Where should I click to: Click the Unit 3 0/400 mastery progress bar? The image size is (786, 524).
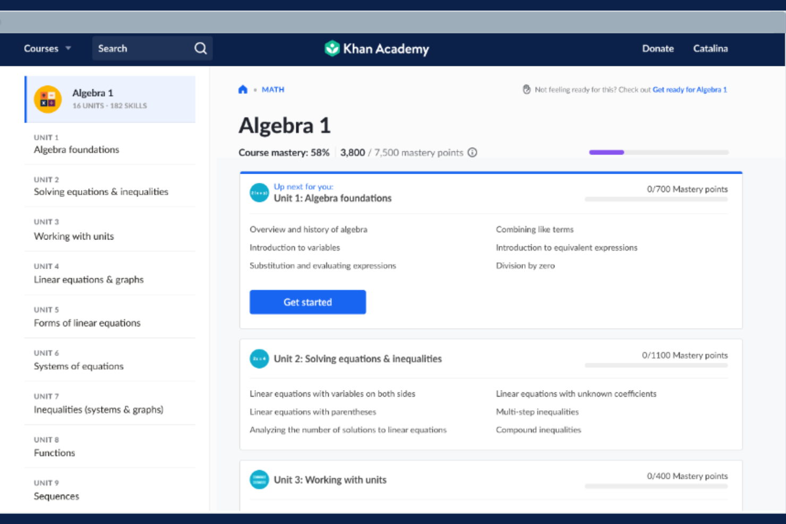pos(656,486)
